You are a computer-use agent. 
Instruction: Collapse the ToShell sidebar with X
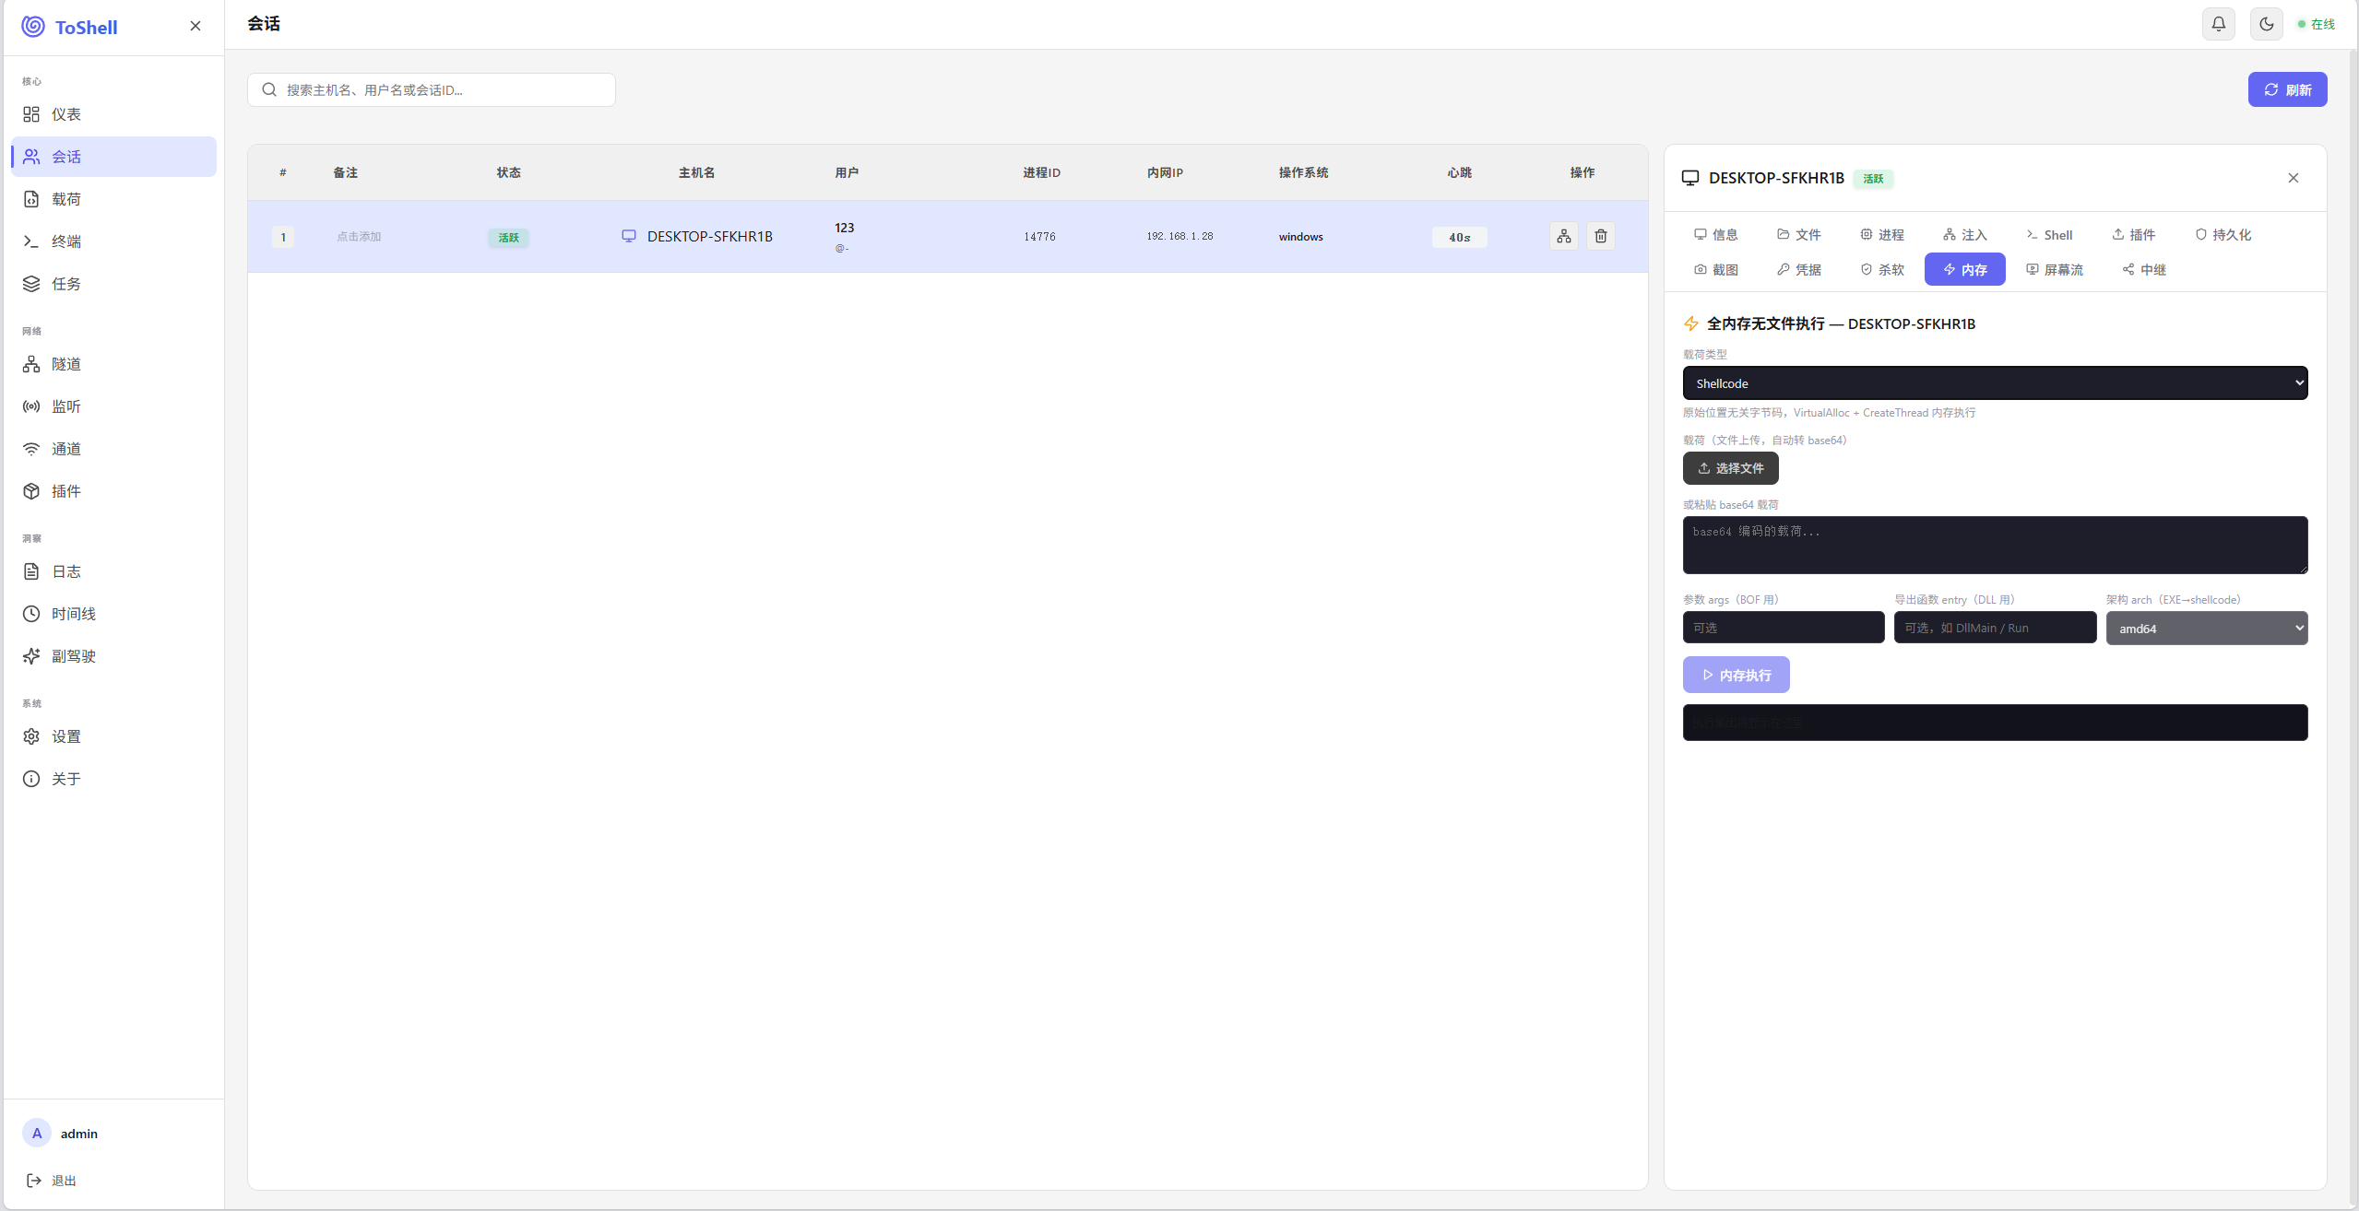point(196,26)
